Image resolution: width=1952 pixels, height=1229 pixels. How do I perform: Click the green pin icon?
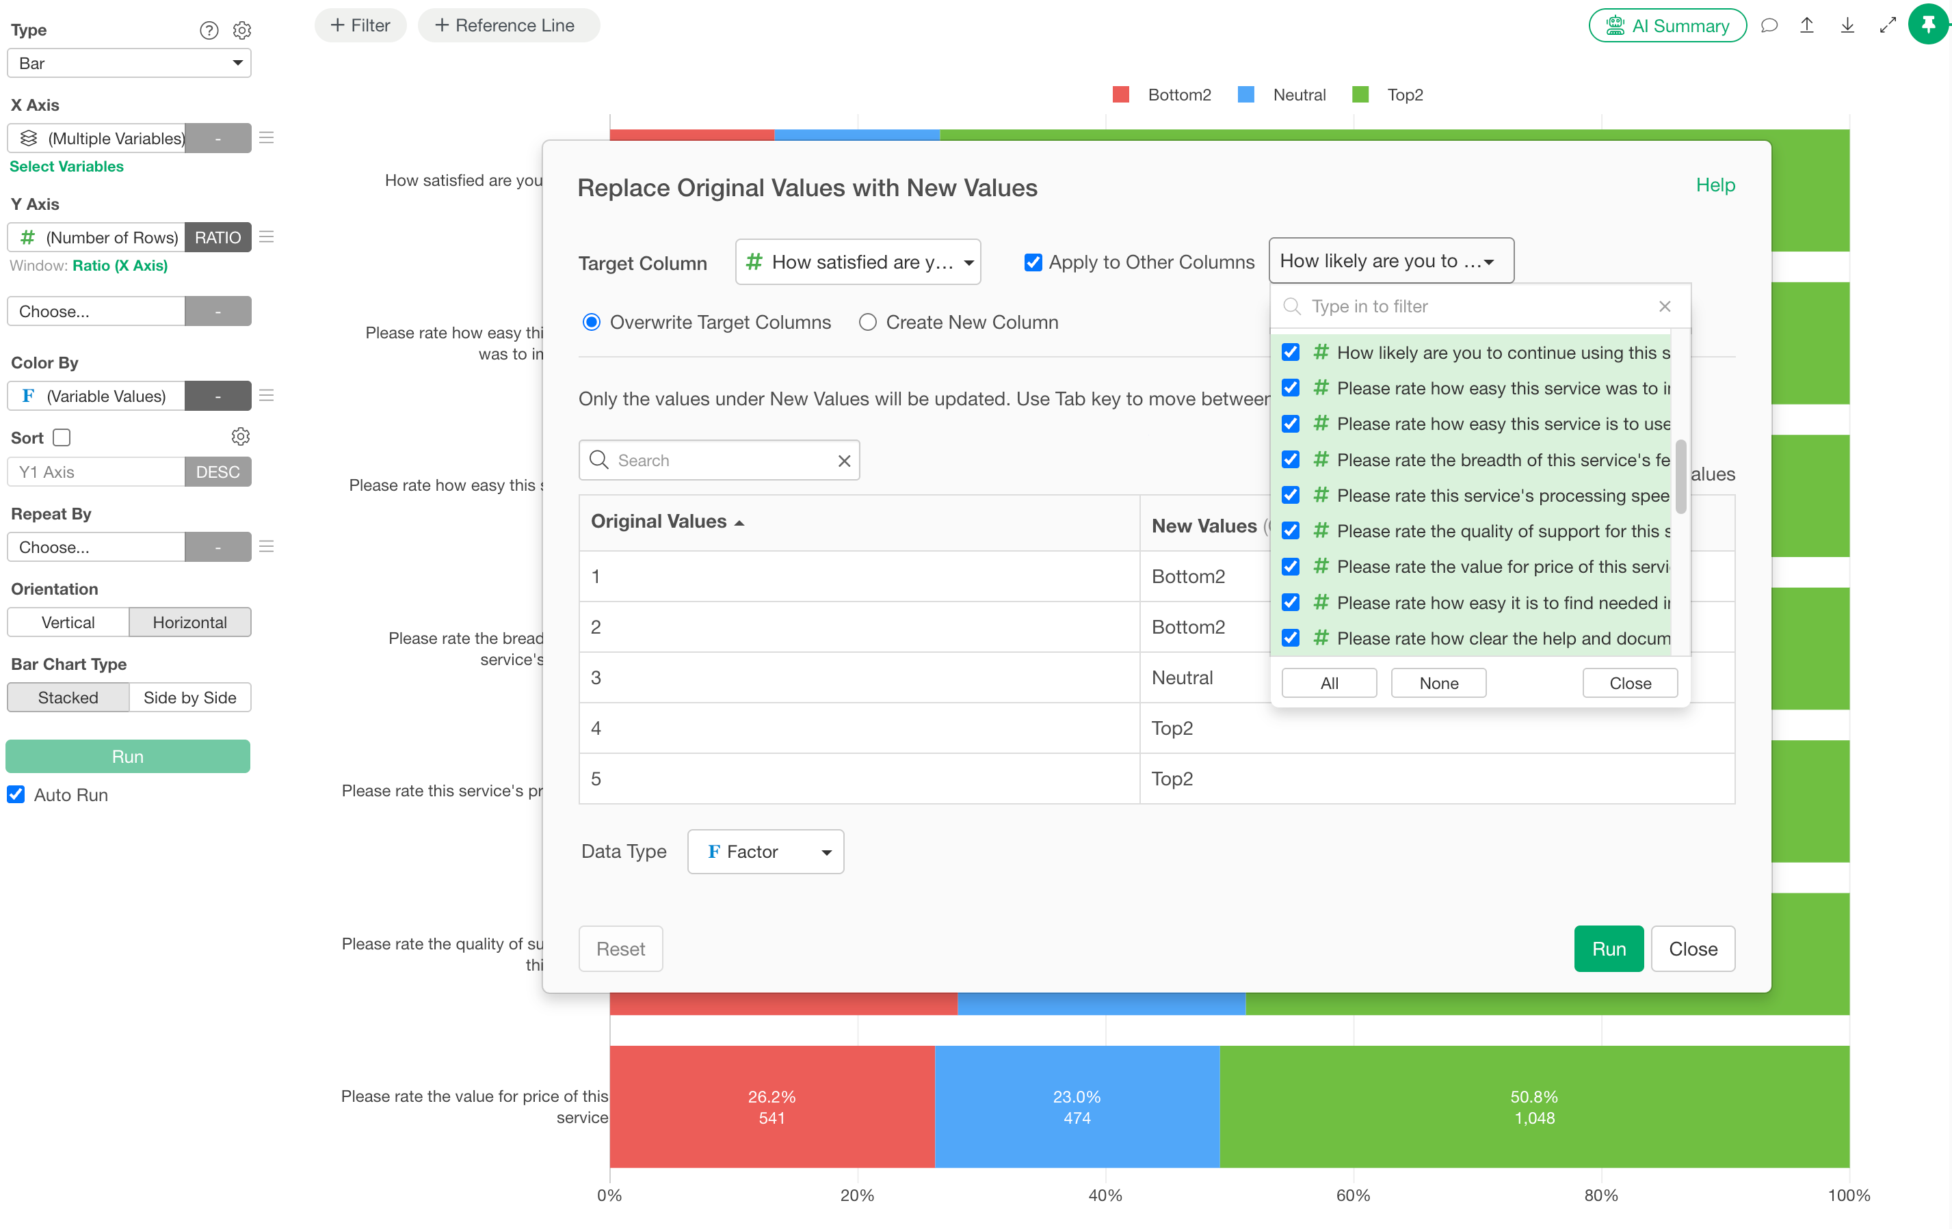tap(1929, 25)
